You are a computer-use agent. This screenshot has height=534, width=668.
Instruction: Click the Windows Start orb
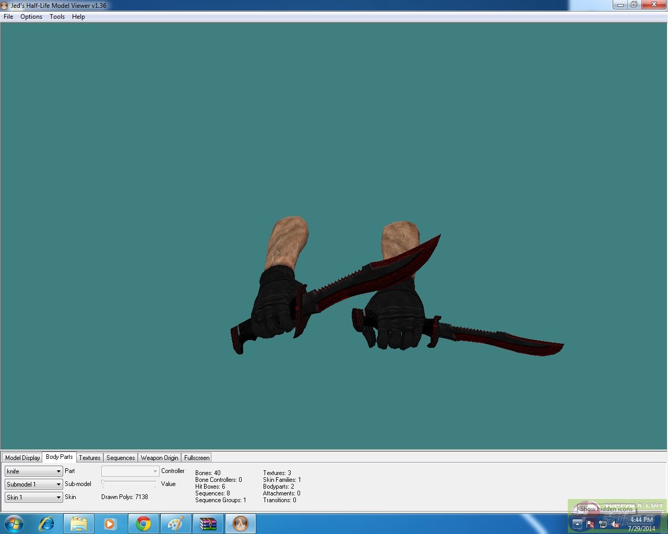point(14,523)
